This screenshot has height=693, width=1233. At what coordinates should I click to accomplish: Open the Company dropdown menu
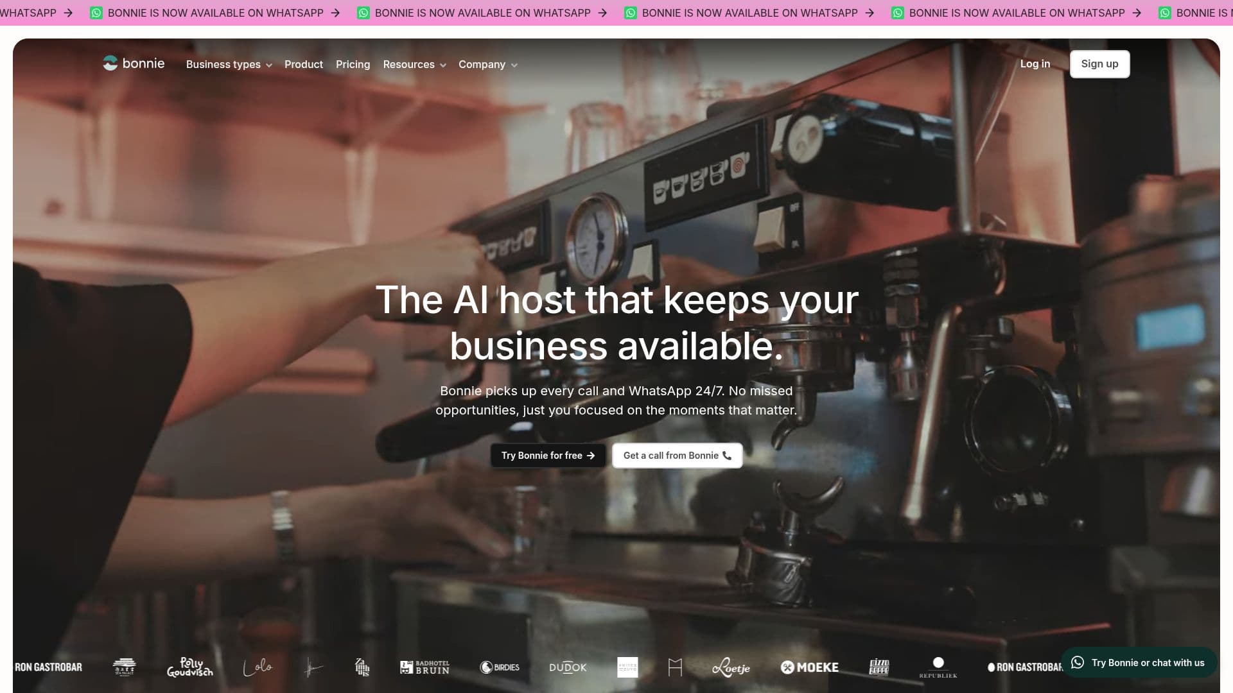(488, 65)
